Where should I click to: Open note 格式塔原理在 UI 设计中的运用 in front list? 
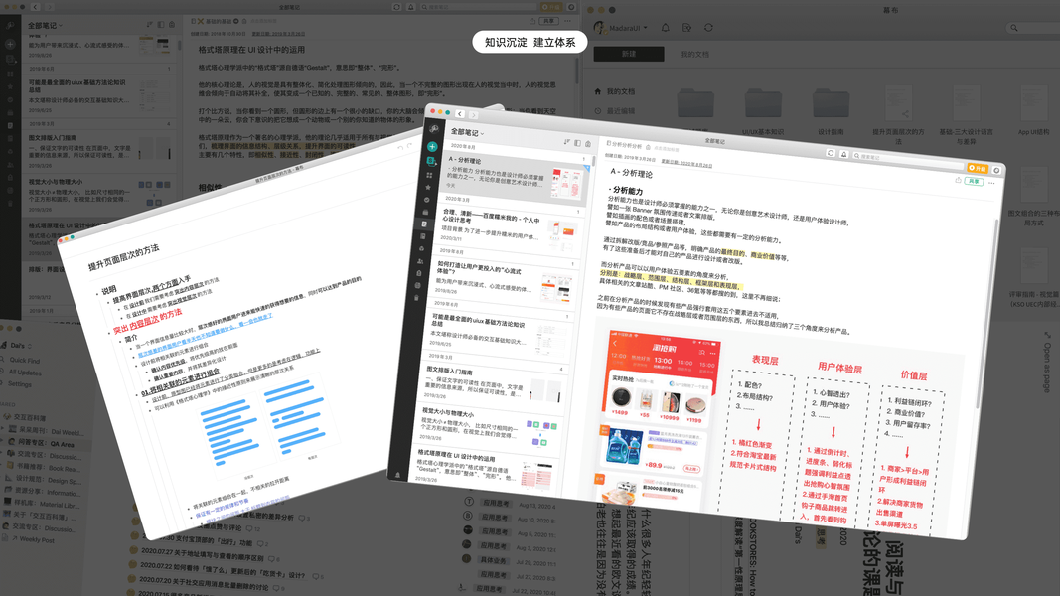pos(484,468)
